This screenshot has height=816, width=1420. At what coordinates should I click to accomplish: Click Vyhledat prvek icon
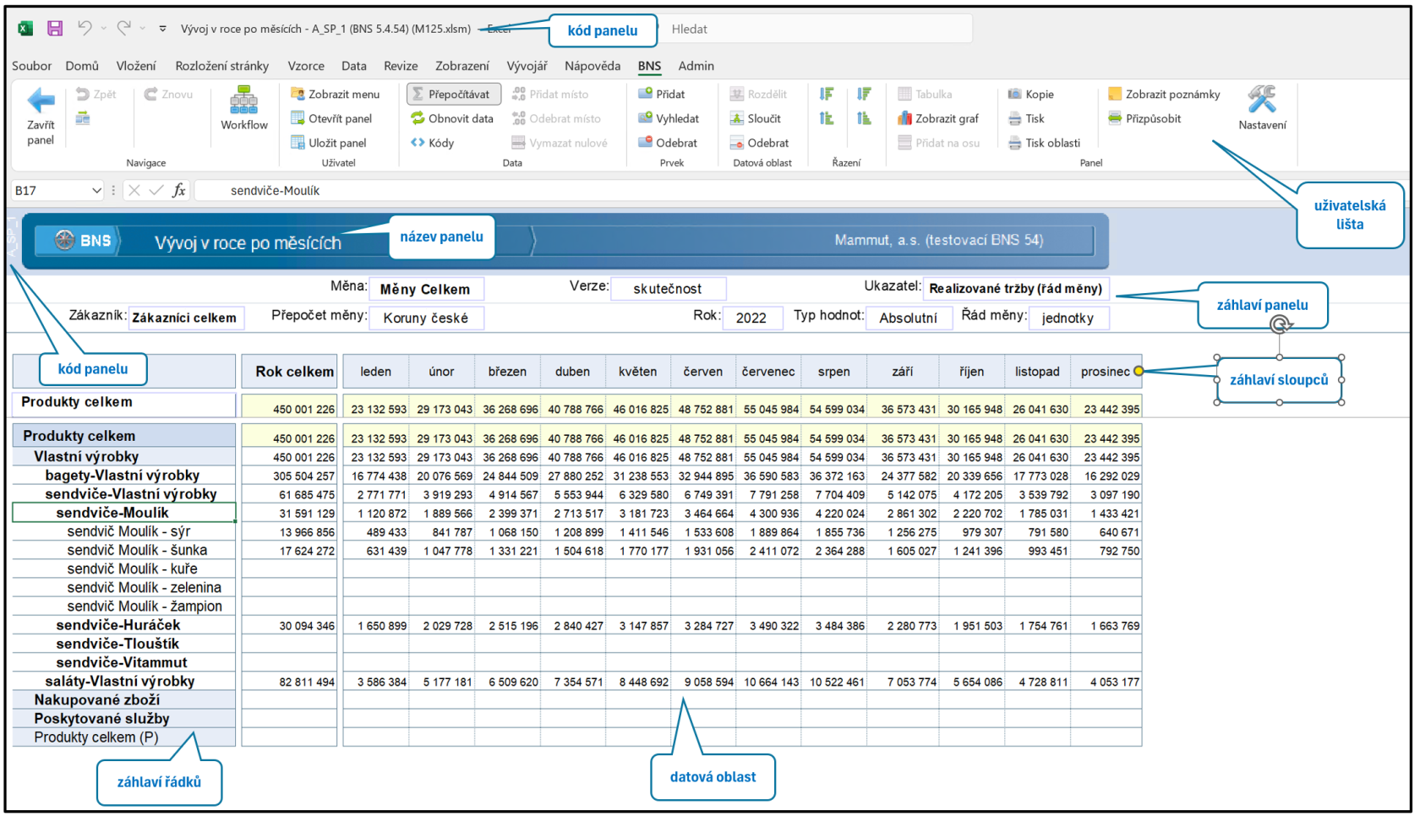pyautogui.click(x=646, y=118)
